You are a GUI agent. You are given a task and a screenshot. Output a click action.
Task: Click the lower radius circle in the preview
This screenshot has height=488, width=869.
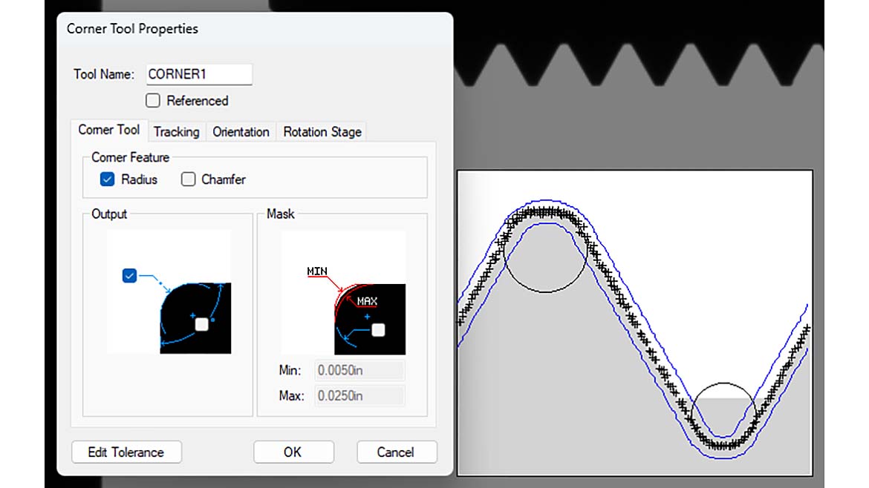pyautogui.click(x=723, y=415)
